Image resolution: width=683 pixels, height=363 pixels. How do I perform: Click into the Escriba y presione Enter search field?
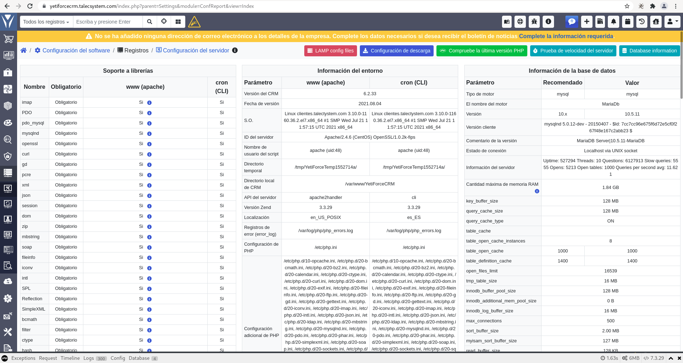(x=108, y=22)
